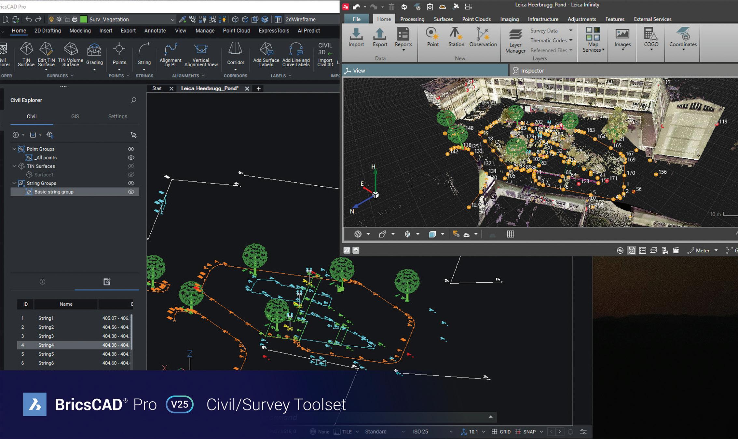Switch to the Point Cloud ribbon tab
The width and height of the screenshot is (738, 439).
[236, 31]
